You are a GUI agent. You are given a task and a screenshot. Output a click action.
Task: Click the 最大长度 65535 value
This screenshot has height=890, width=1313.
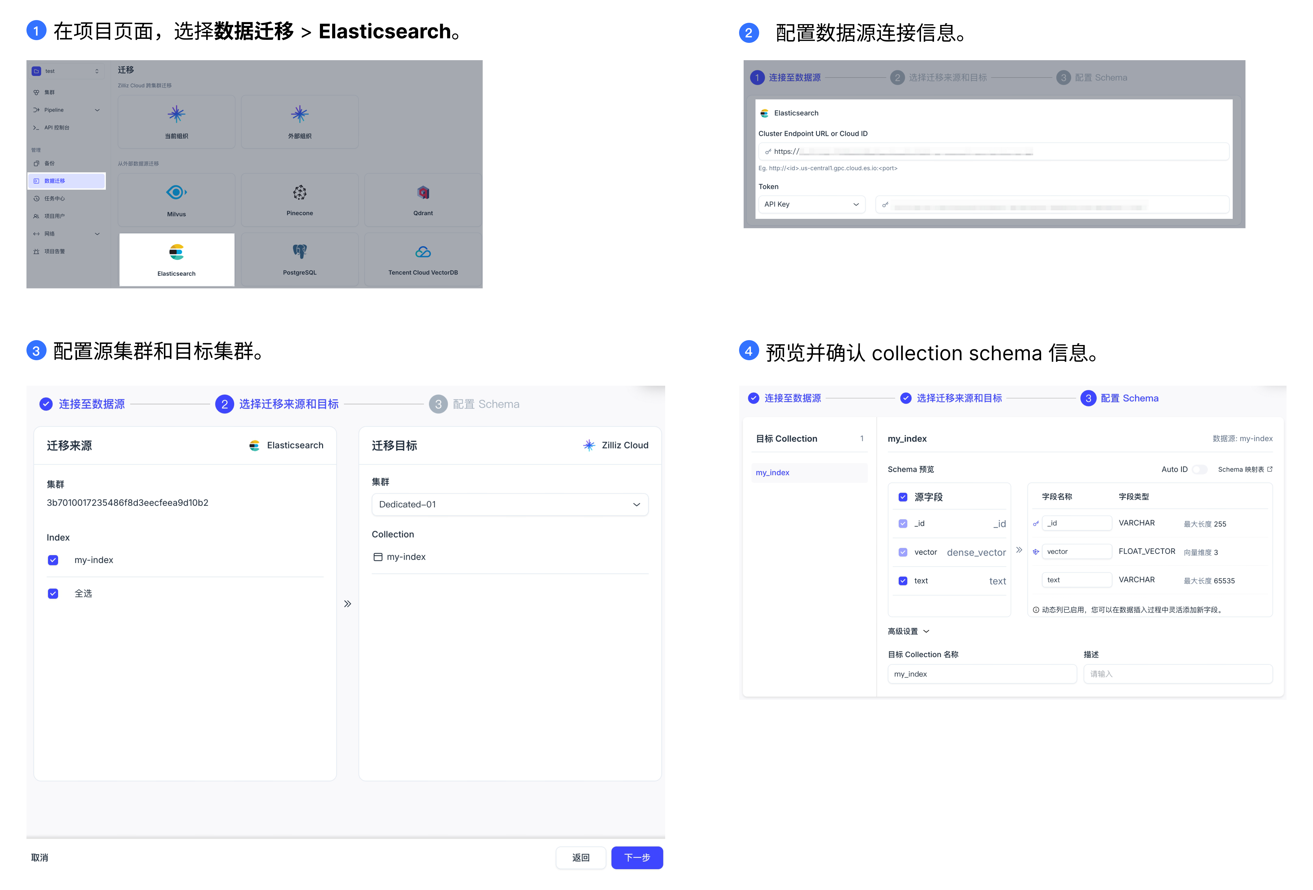[x=1209, y=581]
